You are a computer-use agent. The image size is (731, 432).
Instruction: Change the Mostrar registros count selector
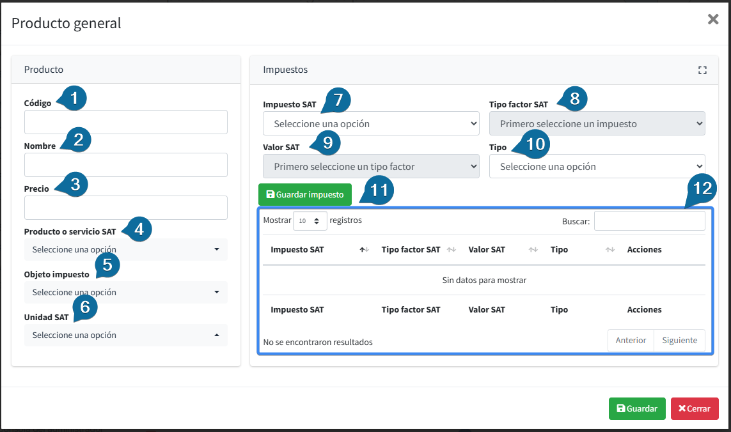(310, 221)
